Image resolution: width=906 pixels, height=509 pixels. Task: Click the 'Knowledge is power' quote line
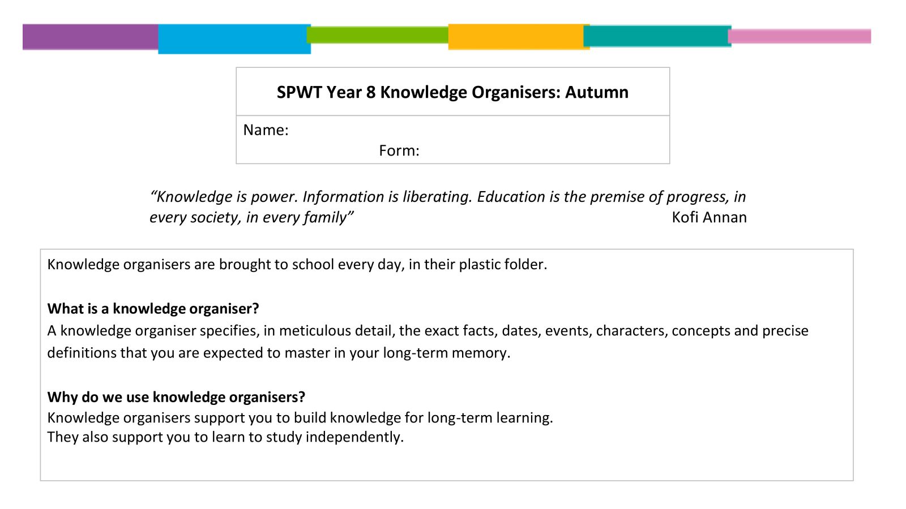tap(448, 197)
